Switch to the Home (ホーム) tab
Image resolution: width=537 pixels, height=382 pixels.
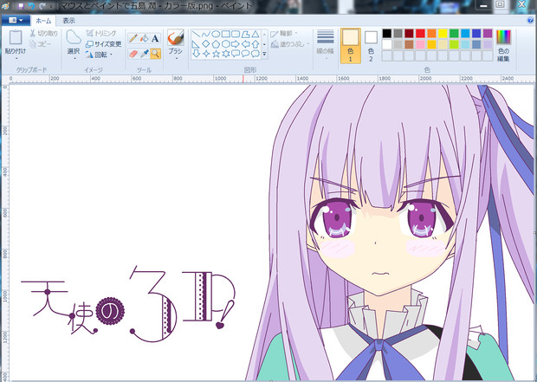click(43, 21)
